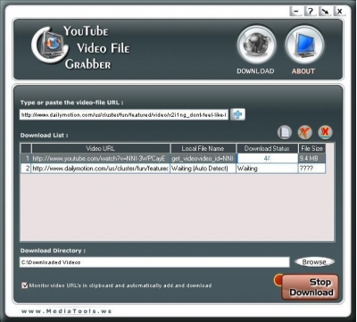Viewport: 357px width, 322px height.
Task: Click the 47 percent download progress cell
Action: point(267,159)
